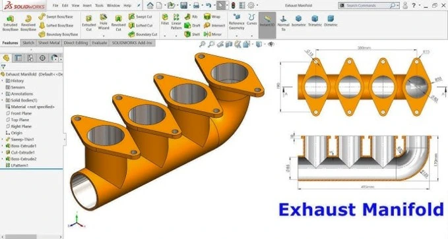Select the Draft feature
The height and width of the screenshot is (239, 448).
[x=192, y=26]
